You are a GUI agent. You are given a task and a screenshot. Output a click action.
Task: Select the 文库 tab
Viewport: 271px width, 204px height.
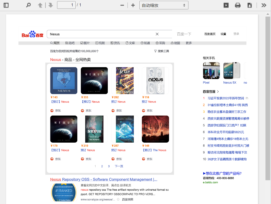click(130, 43)
